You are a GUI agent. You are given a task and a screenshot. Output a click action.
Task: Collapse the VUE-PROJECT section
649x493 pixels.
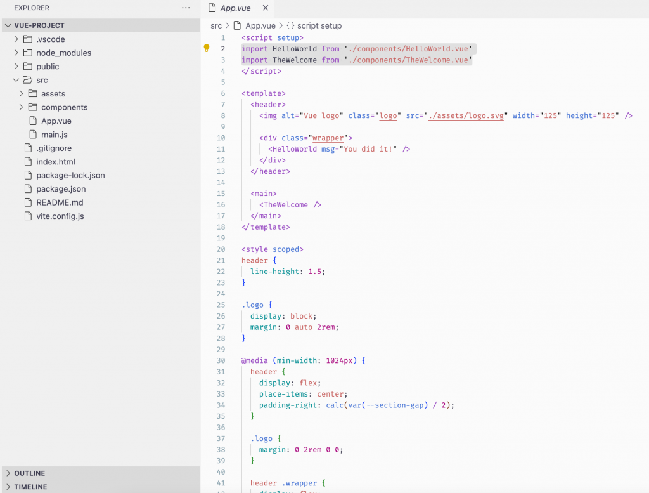tap(8, 25)
